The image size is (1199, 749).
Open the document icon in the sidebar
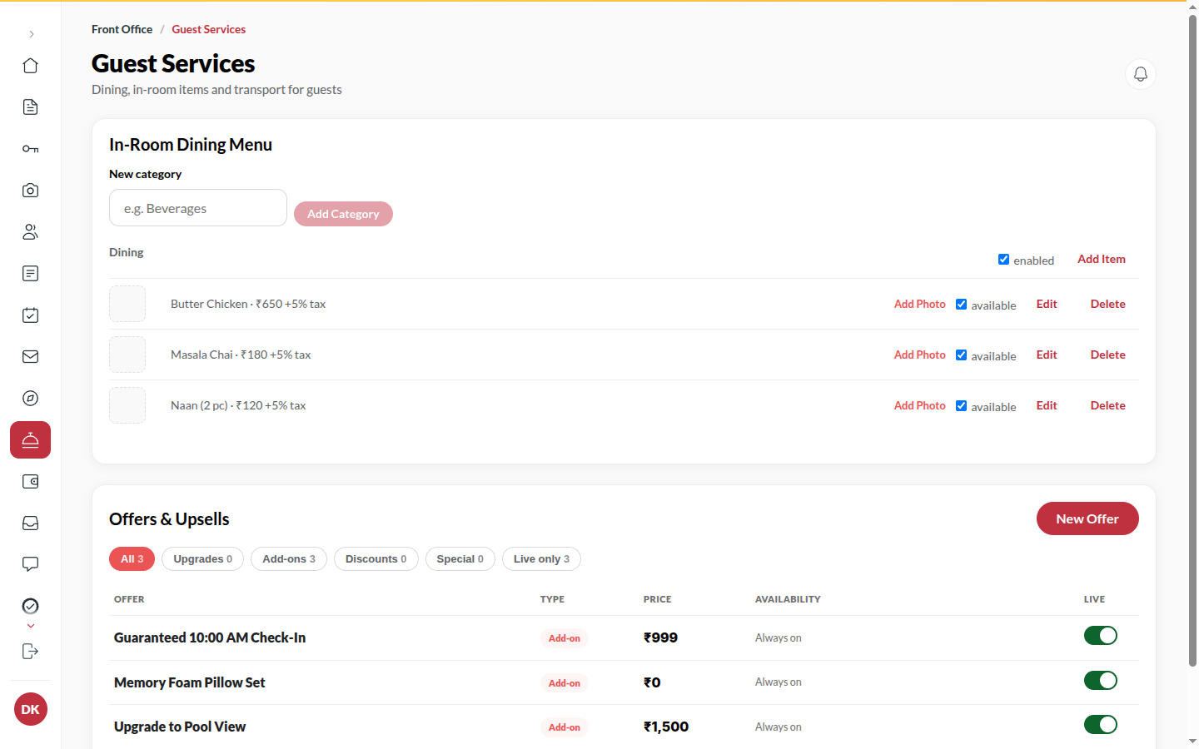pos(30,107)
